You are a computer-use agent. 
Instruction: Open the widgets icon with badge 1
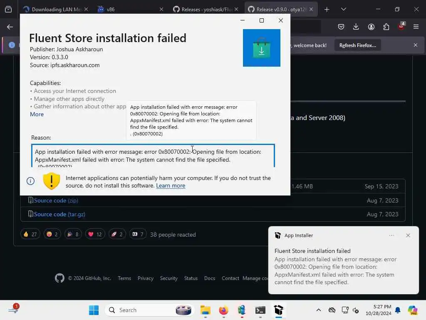coord(14,310)
